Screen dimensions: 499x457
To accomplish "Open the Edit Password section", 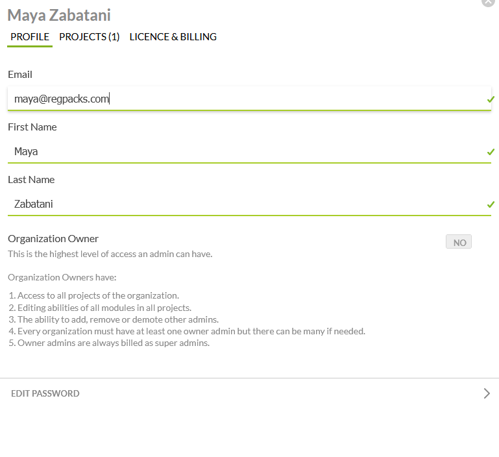I will tap(45, 393).
